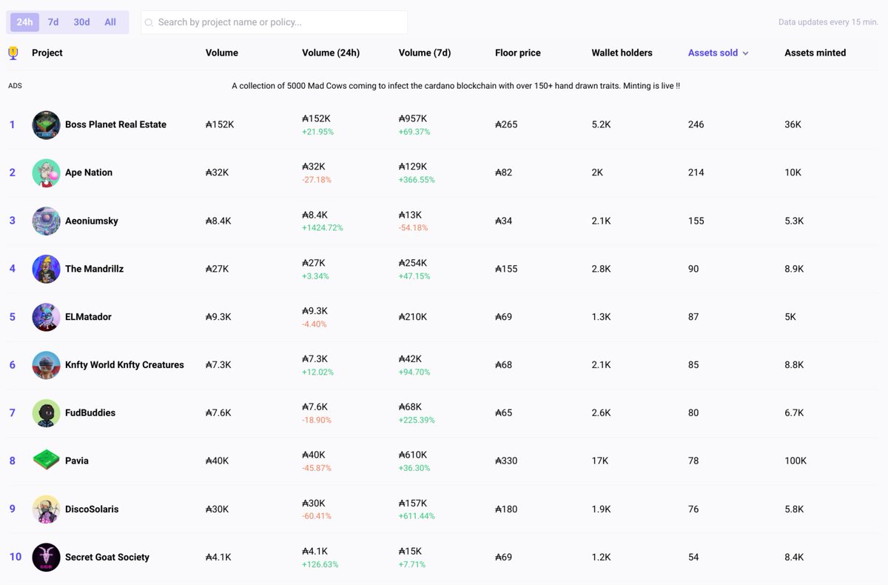
Task: Click Ape Nation -27.18% change
Action: click(x=317, y=180)
